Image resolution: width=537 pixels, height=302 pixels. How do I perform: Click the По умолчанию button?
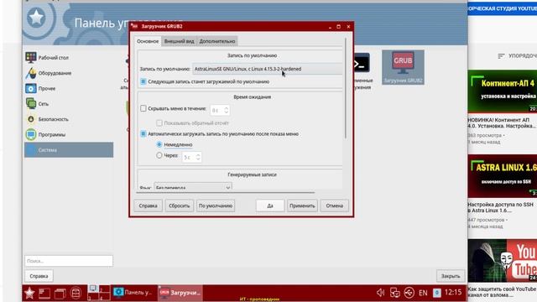[216, 206]
